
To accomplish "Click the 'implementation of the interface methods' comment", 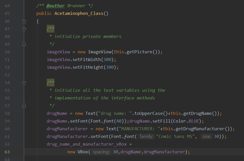I will pyautogui.click(x=104, y=98).
